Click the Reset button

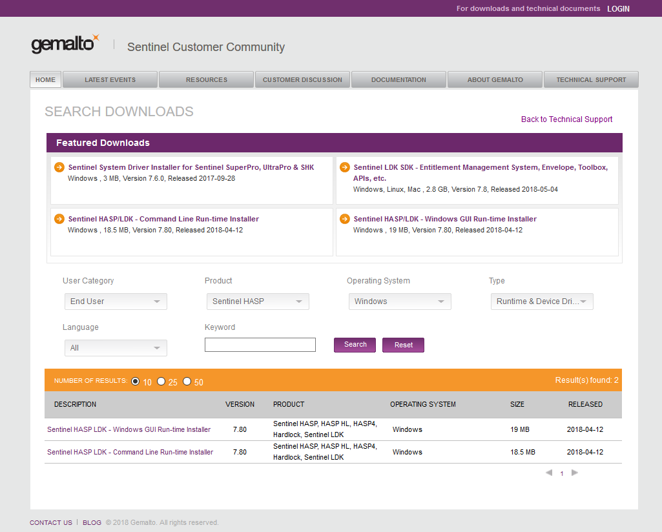coord(403,345)
